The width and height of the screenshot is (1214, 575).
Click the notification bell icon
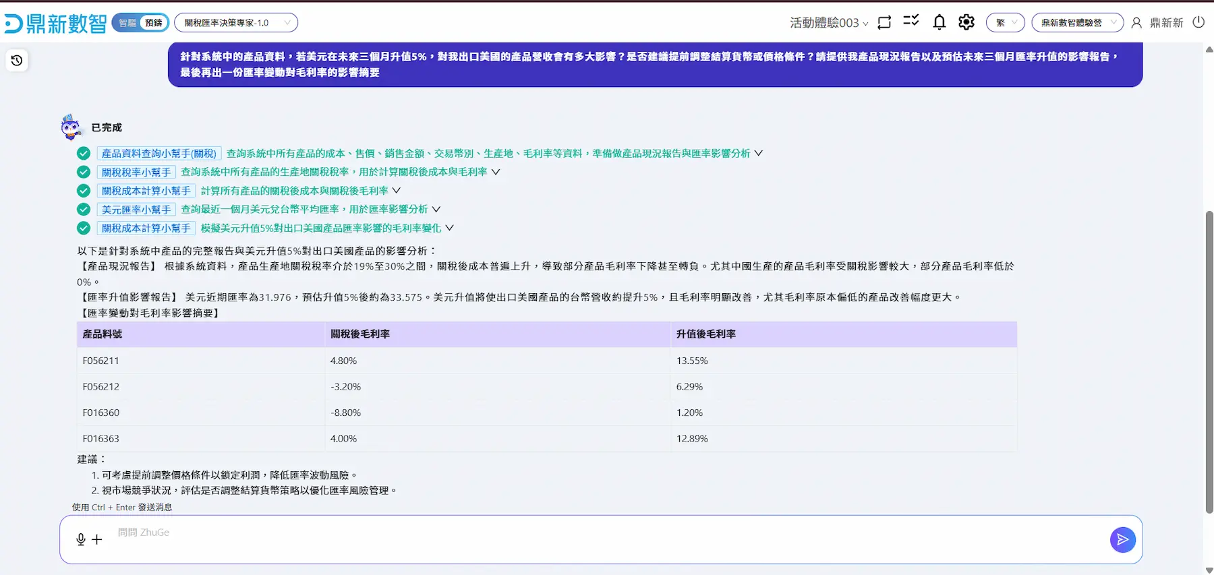point(939,22)
